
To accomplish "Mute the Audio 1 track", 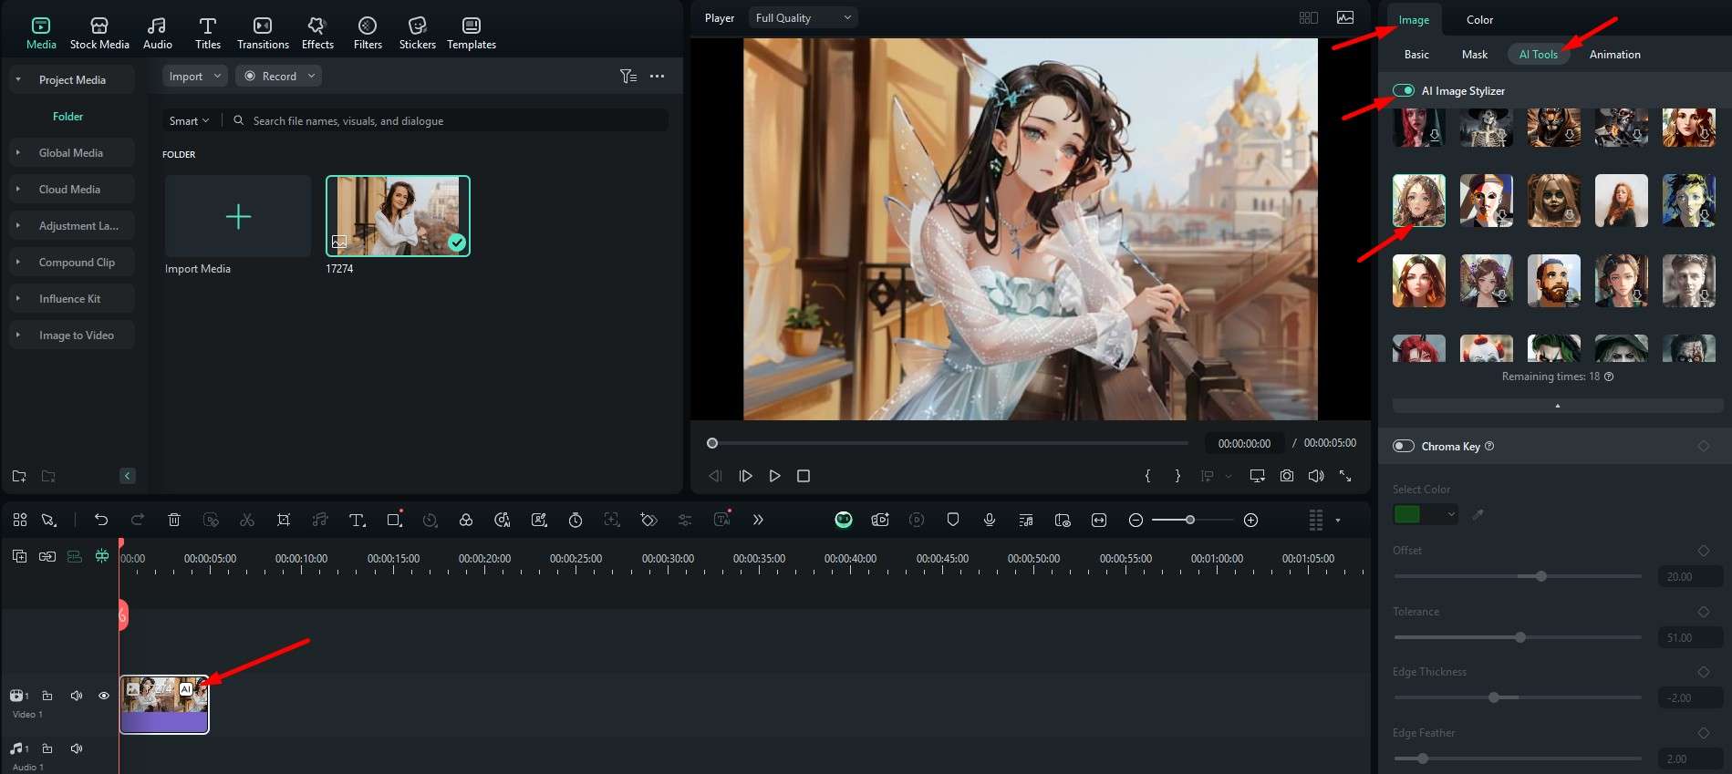I will point(77,748).
